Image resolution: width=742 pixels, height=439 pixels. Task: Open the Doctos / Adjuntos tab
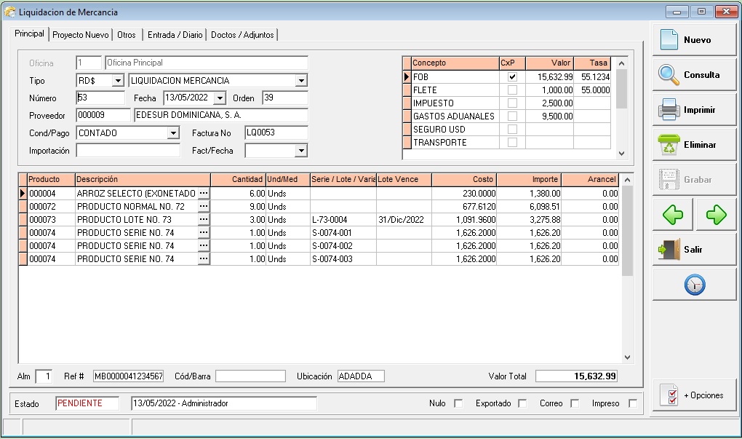pyautogui.click(x=242, y=35)
